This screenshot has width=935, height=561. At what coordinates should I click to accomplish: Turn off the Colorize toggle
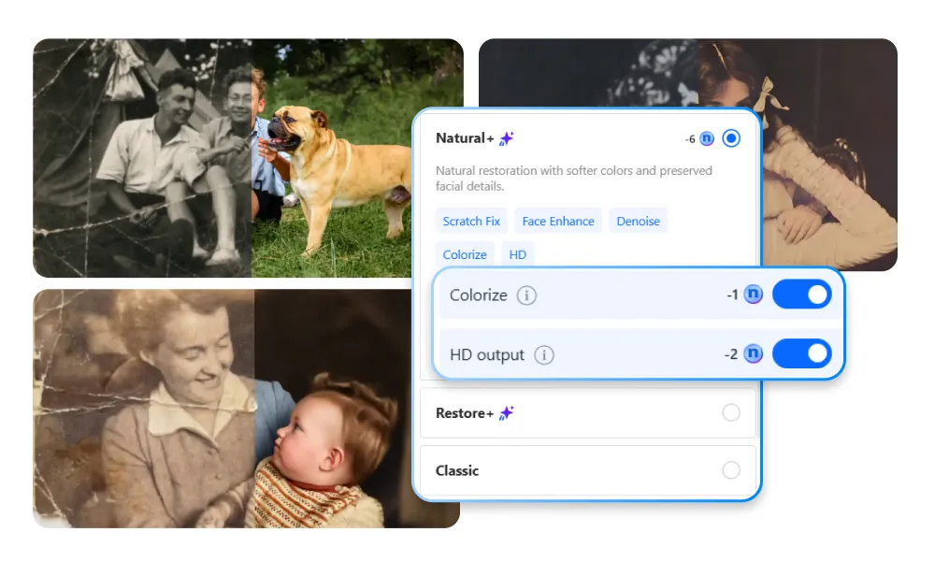[802, 295]
